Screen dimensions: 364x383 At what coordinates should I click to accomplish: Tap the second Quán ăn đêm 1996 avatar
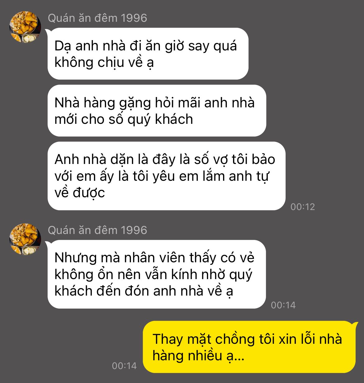26,239
